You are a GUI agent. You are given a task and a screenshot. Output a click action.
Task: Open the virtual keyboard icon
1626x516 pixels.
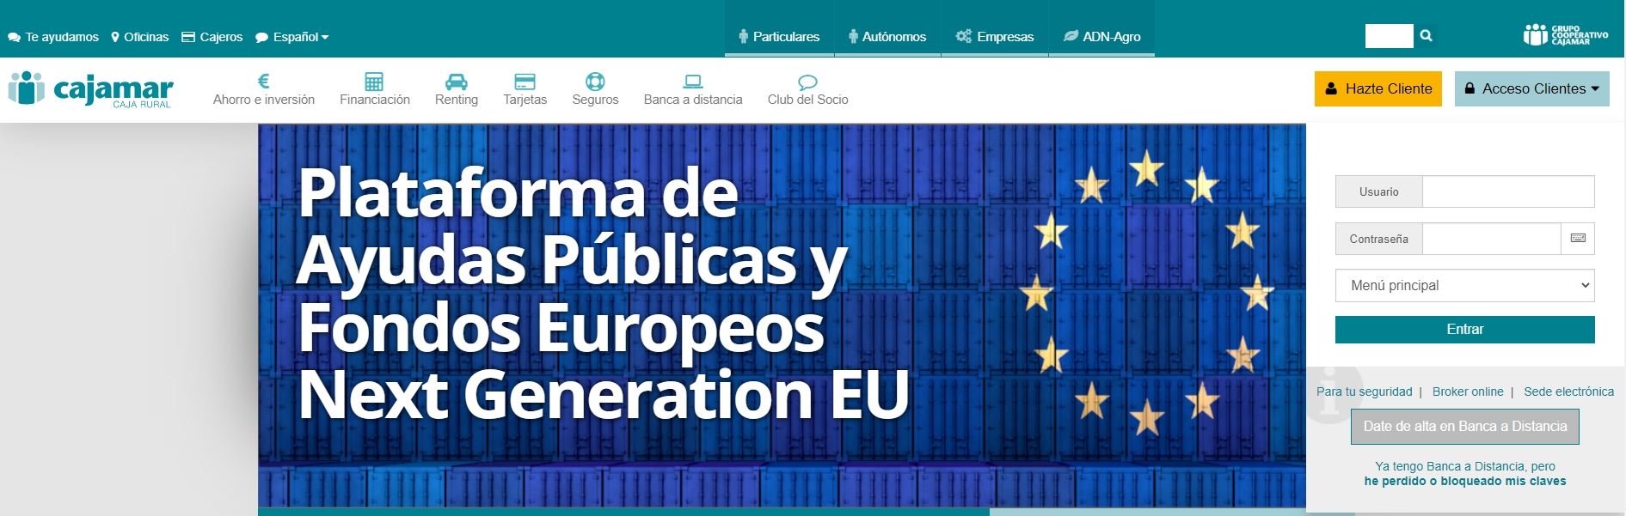[1578, 239]
